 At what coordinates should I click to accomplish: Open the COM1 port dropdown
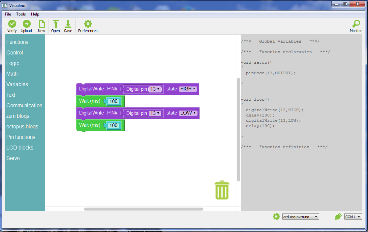[353, 217]
